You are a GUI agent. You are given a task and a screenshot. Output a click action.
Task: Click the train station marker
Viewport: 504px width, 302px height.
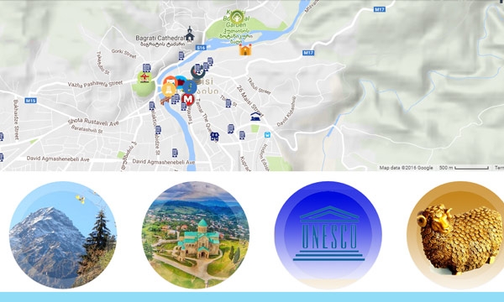pyautogui.click(x=255, y=117)
